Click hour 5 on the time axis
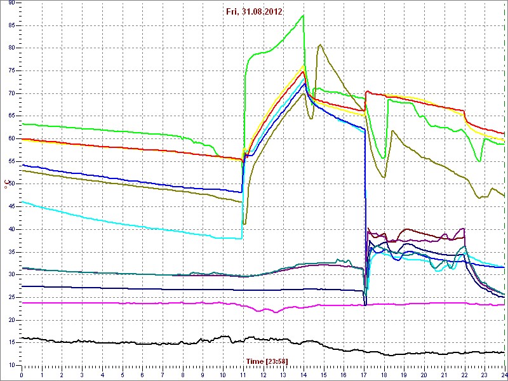Screen dimensions: 508x381 pos(122,375)
